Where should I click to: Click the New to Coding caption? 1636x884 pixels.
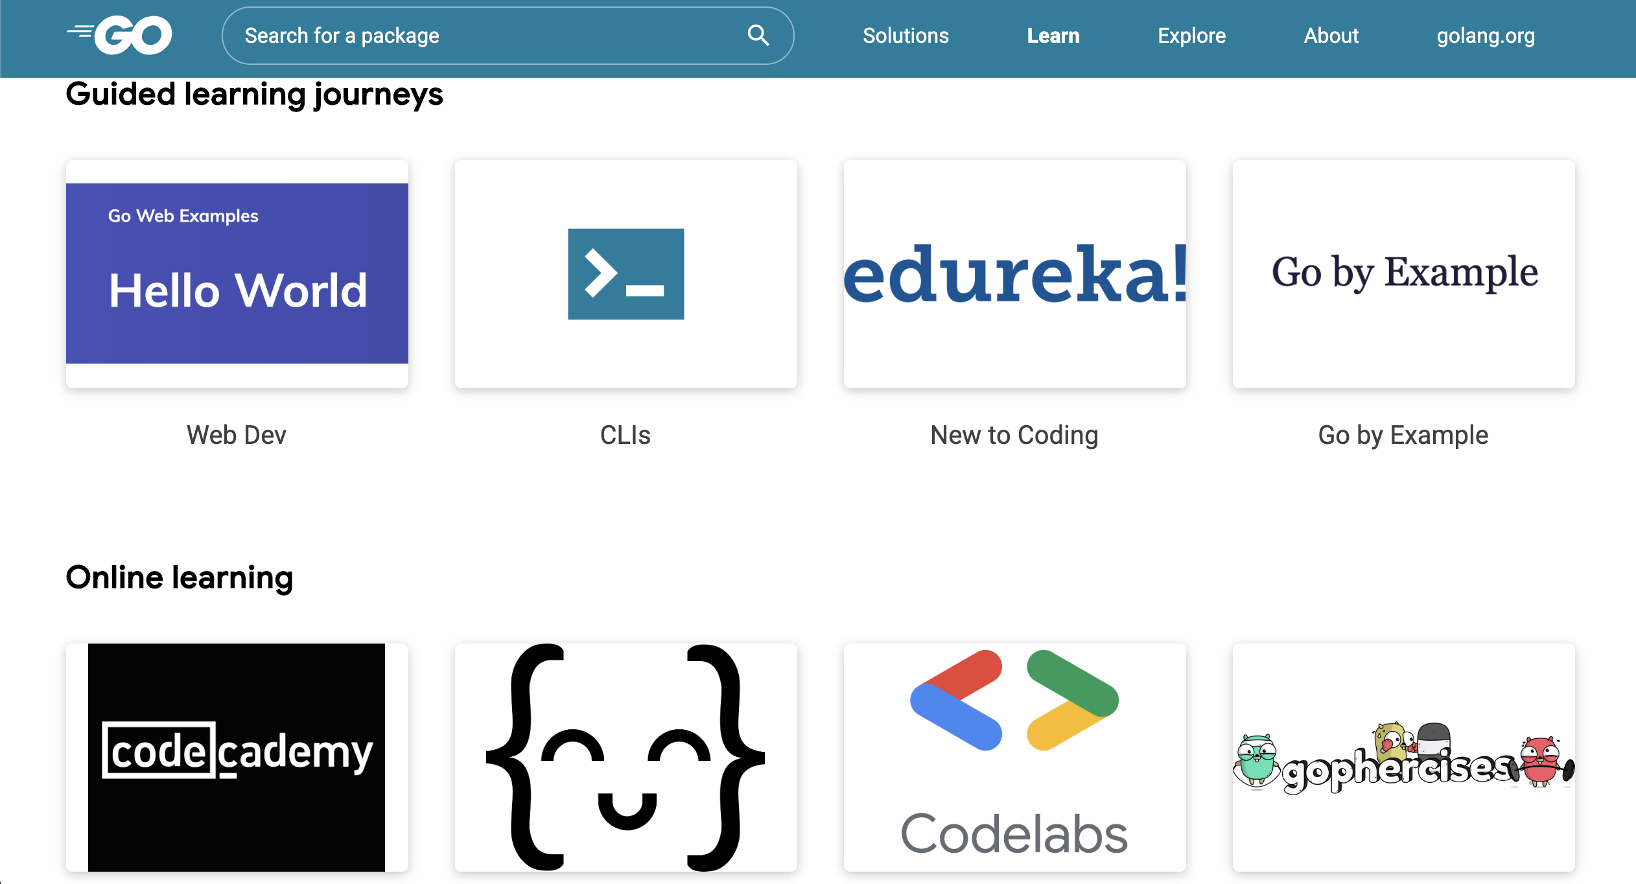coord(1014,435)
